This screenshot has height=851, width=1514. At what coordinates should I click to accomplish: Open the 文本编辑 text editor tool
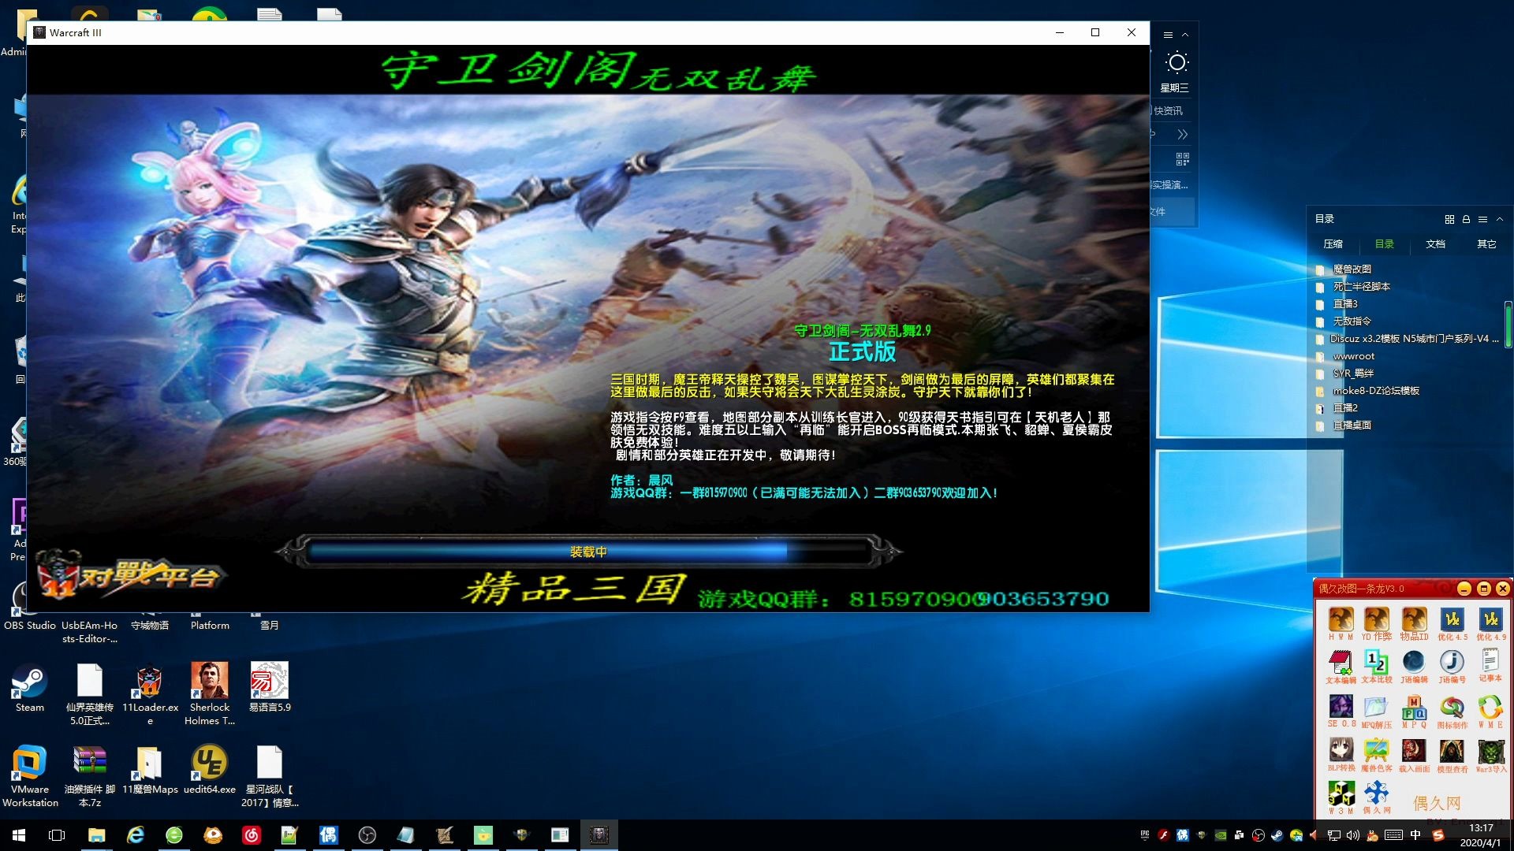1341,667
